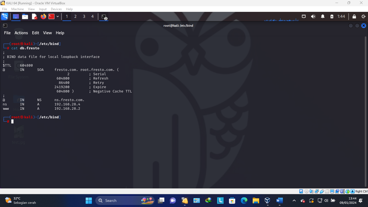Click the VirtualBox hard disk activity indicator
The height and width of the screenshot is (207, 368).
[301, 191]
